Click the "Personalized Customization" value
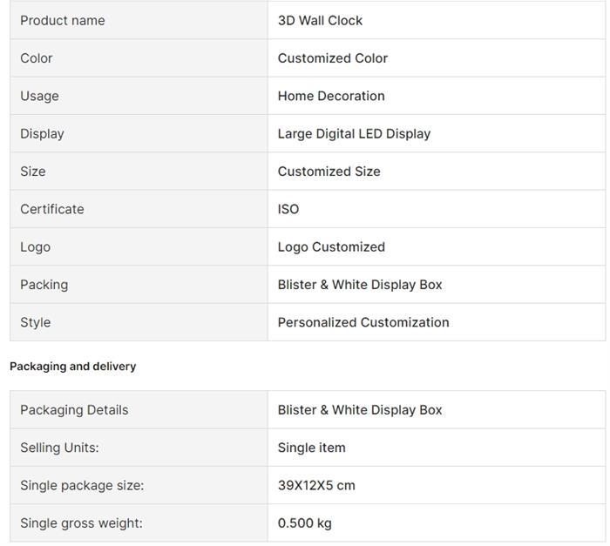 [x=363, y=322]
